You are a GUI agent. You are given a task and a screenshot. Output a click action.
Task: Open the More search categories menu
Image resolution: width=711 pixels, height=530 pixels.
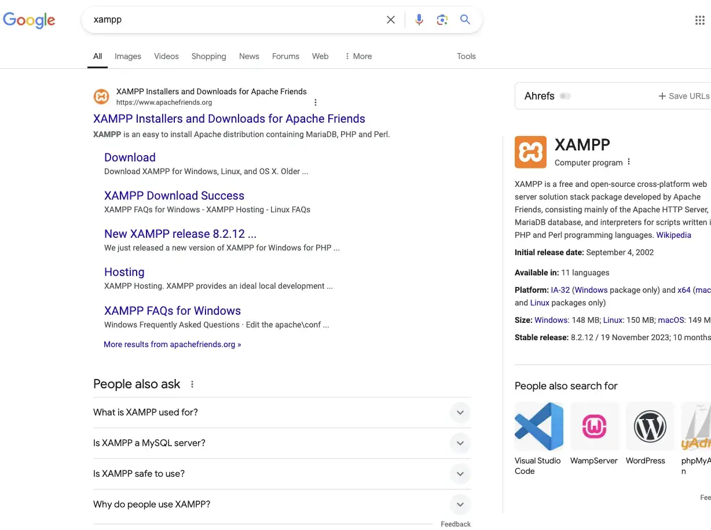[358, 56]
